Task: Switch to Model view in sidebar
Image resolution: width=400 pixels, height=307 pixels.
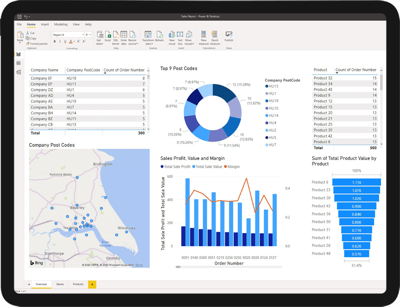Action: coord(19,72)
